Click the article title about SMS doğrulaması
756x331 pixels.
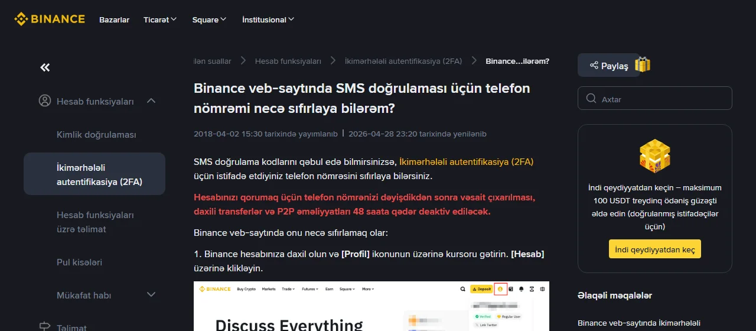pyautogui.click(x=362, y=98)
